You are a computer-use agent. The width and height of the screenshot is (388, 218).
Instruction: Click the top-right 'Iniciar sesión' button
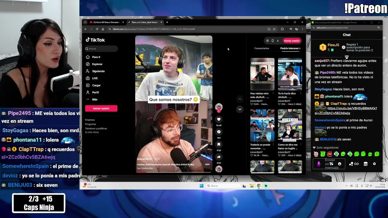[292, 41]
